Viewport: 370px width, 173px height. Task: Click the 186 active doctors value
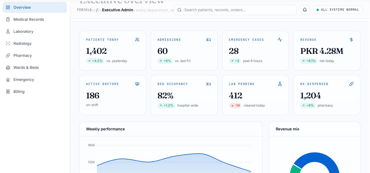tap(93, 96)
